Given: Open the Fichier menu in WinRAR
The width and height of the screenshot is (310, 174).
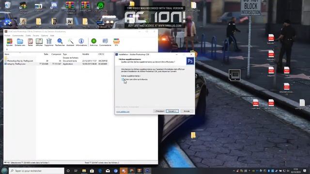Looking at the screenshot, I should click(x=7, y=35).
